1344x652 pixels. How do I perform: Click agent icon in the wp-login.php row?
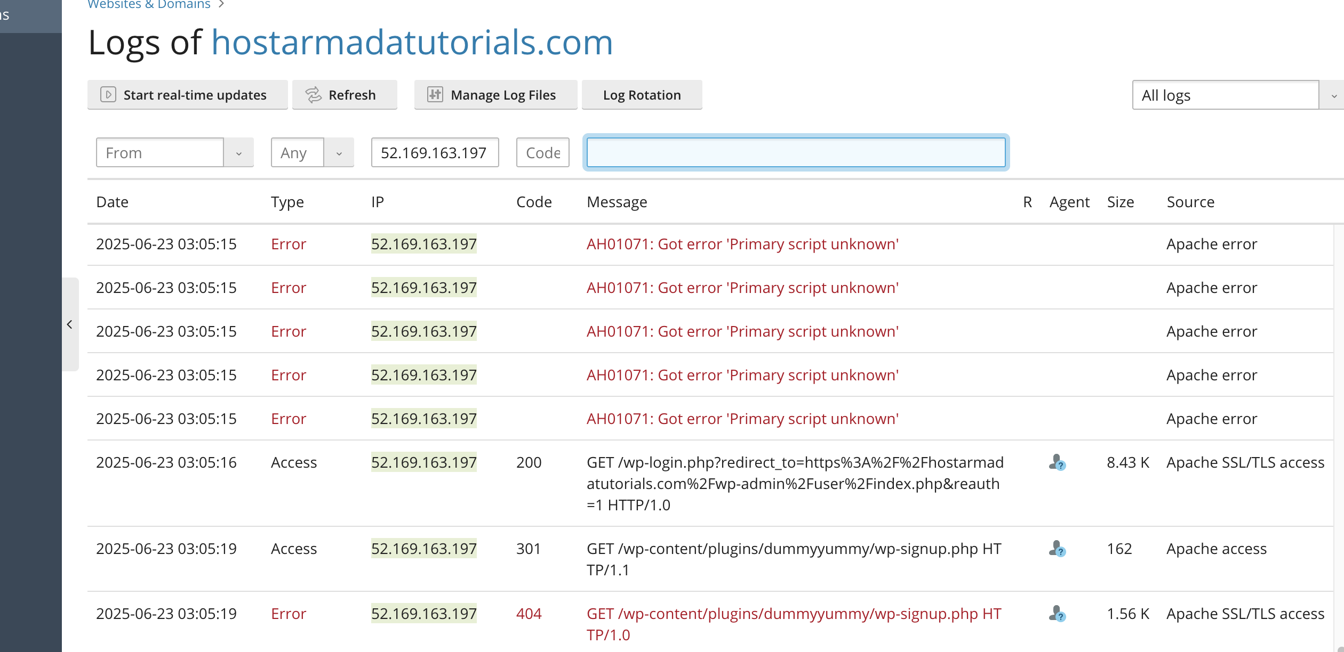tap(1057, 462)
